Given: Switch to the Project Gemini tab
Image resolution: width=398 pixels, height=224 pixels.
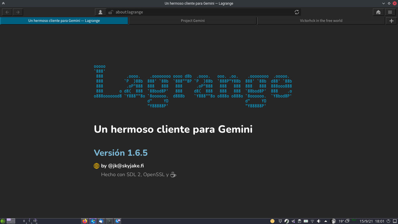Looking at the screenshot, I should 193,20.
